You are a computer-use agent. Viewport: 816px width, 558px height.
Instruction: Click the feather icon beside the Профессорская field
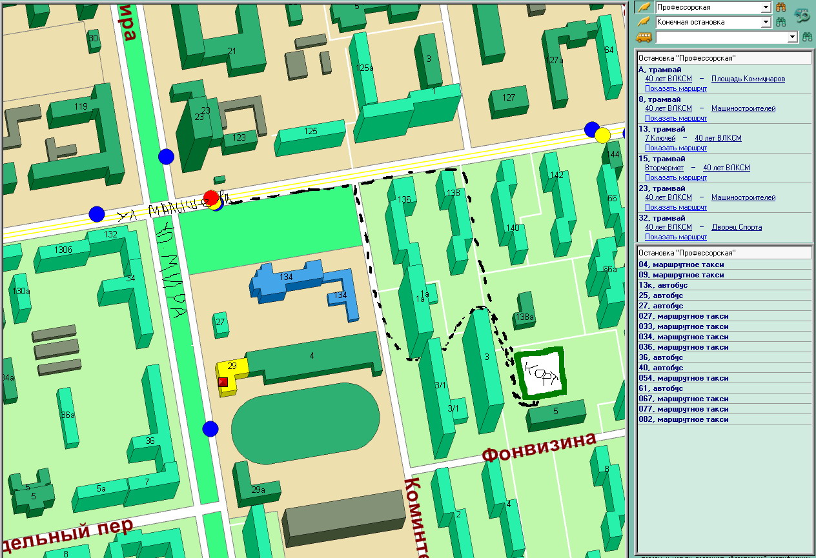click(x=644, y=7)
